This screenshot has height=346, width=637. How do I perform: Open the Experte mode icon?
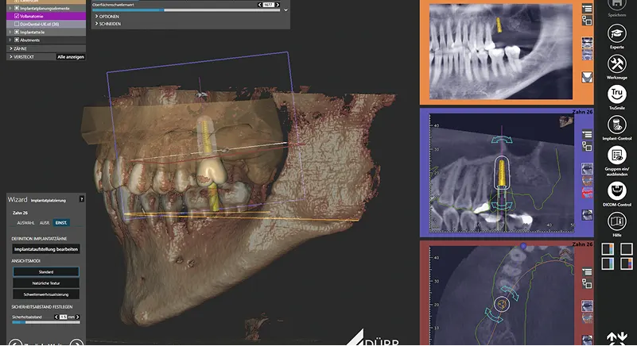click(616, 33)
